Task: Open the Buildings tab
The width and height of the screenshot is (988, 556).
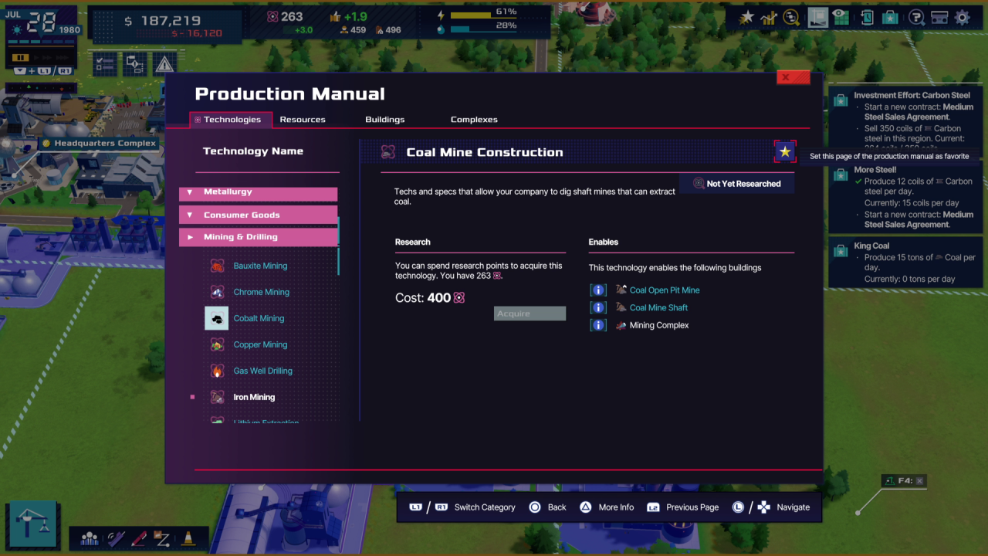Action: pos(384,120)
